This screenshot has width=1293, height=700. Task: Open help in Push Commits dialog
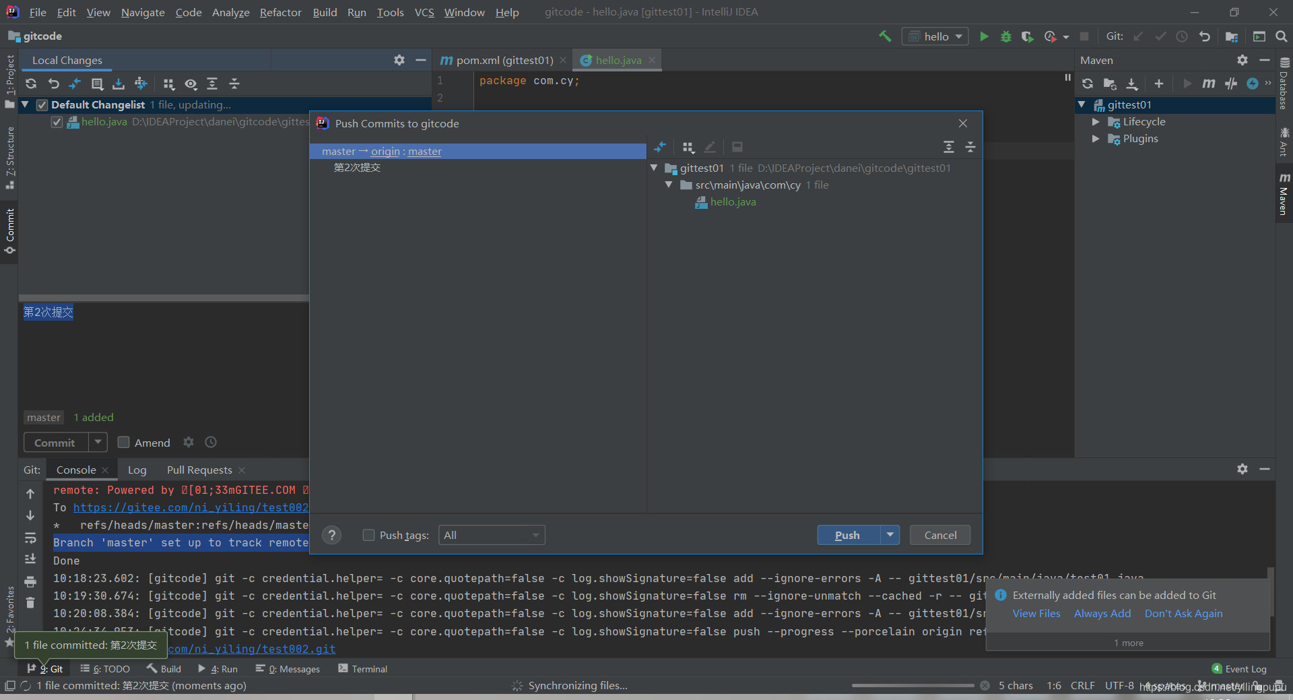tap(331, 535)
